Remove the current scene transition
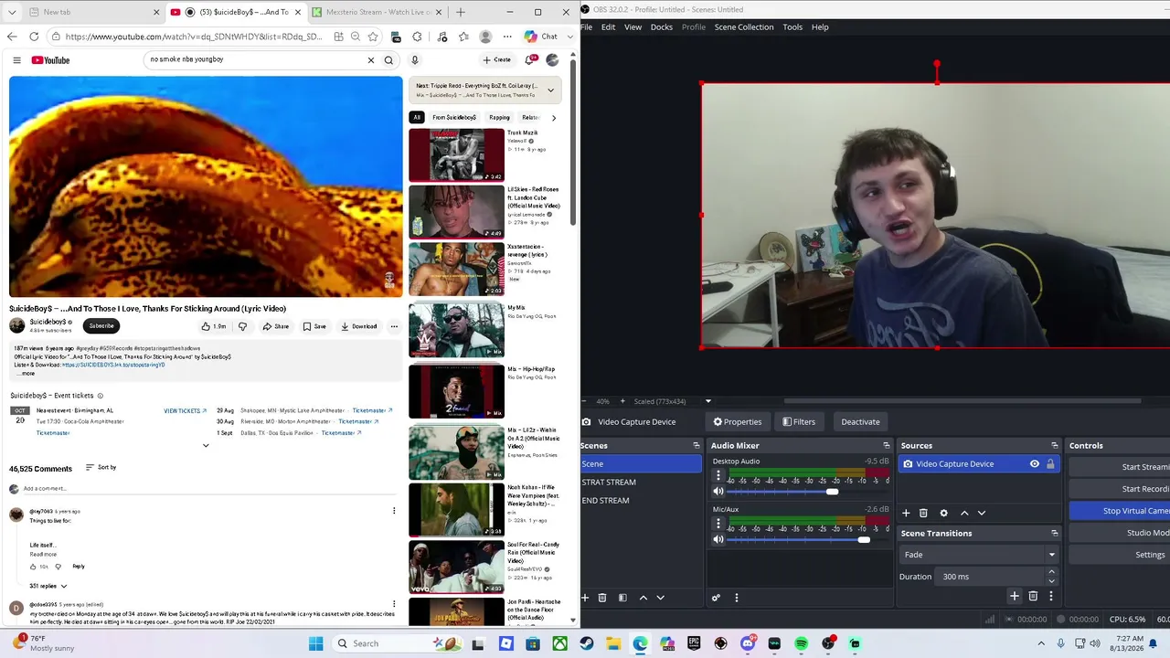 pos(1033,596)
